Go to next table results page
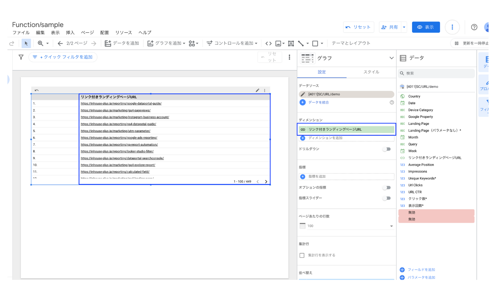The height and width of the screenshot is (298, 496). pyautogui.click(x=266, y=182)
